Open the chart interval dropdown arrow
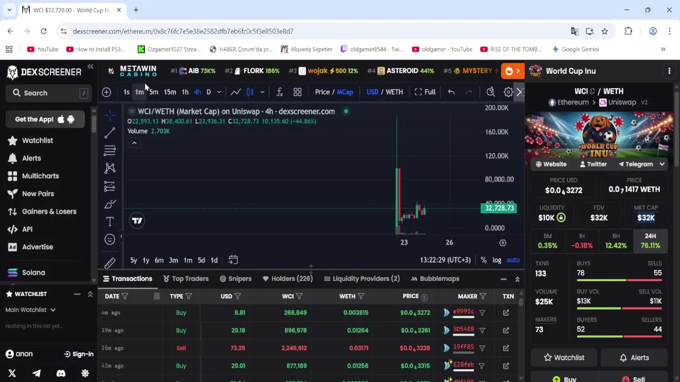The width and height of the screenshot is (680, 382). coord(218,92)
